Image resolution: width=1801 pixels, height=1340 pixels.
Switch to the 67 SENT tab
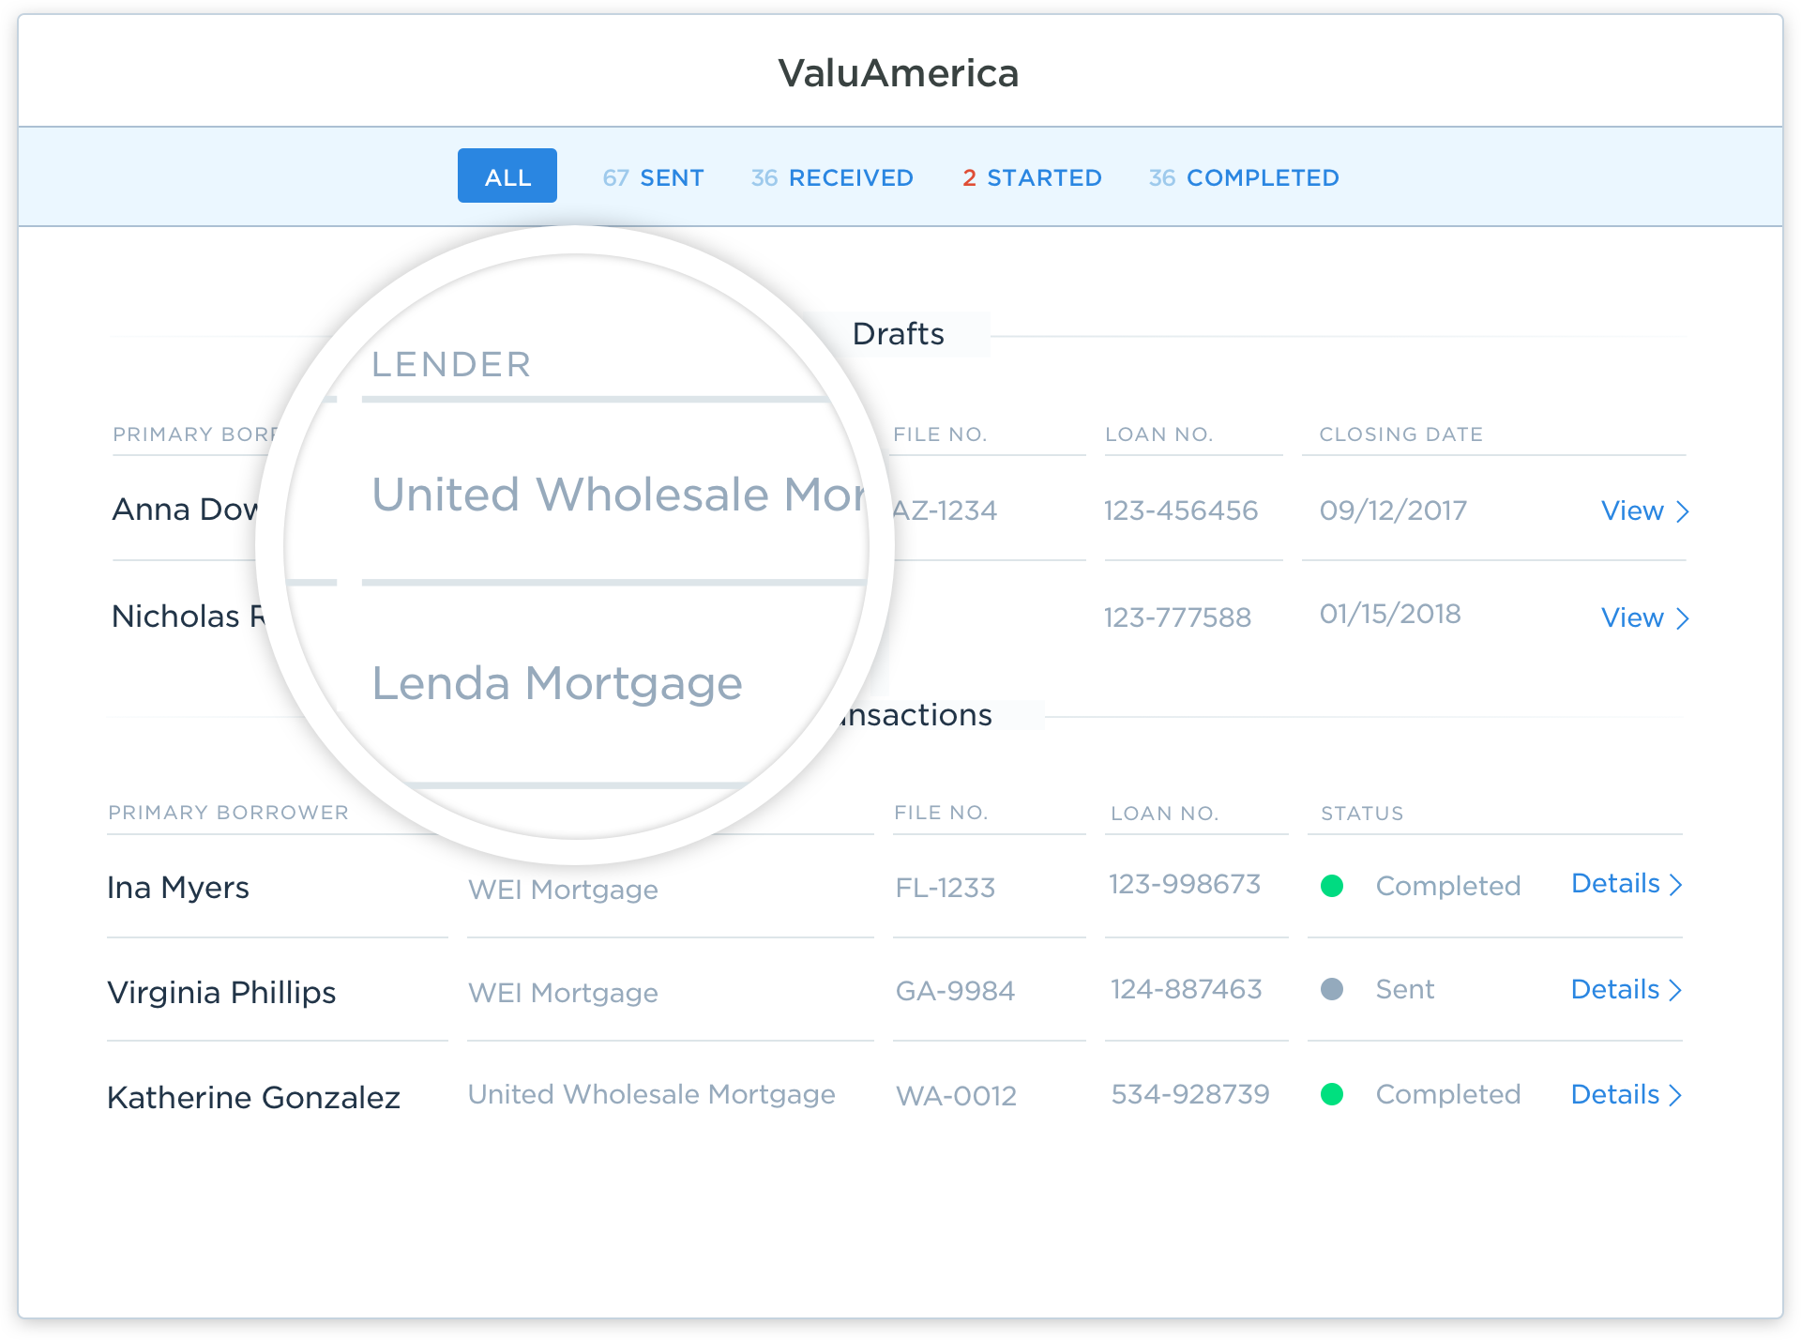653,177
